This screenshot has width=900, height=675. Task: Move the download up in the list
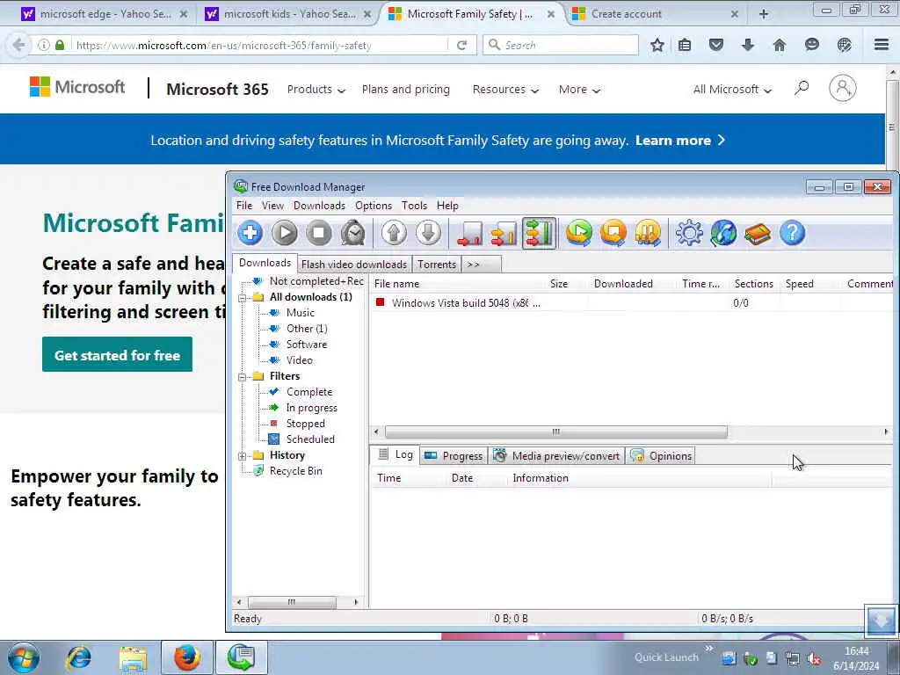click(x=394, y=233)
